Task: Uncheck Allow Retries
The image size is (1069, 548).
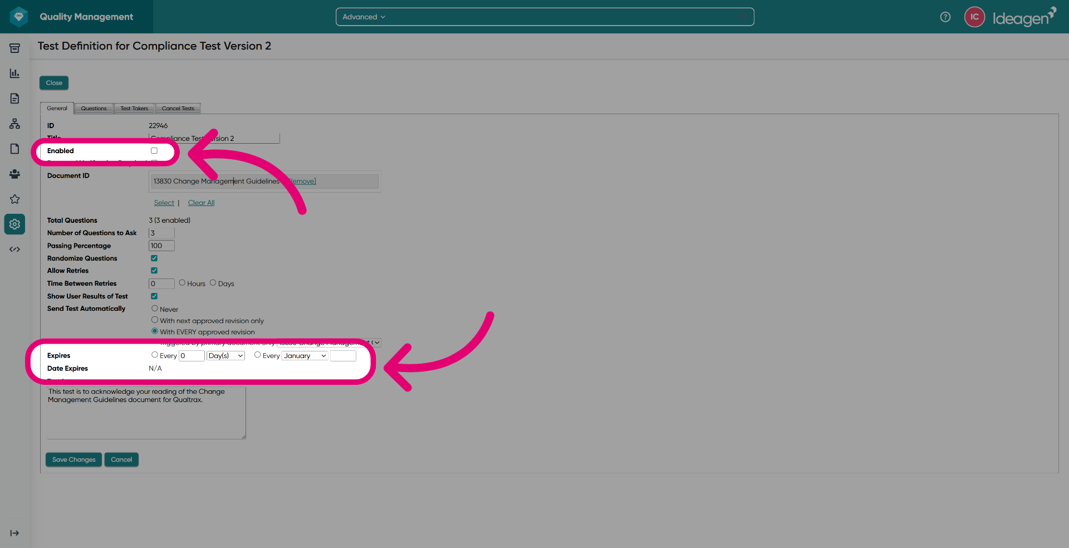Action: point(154,270)
